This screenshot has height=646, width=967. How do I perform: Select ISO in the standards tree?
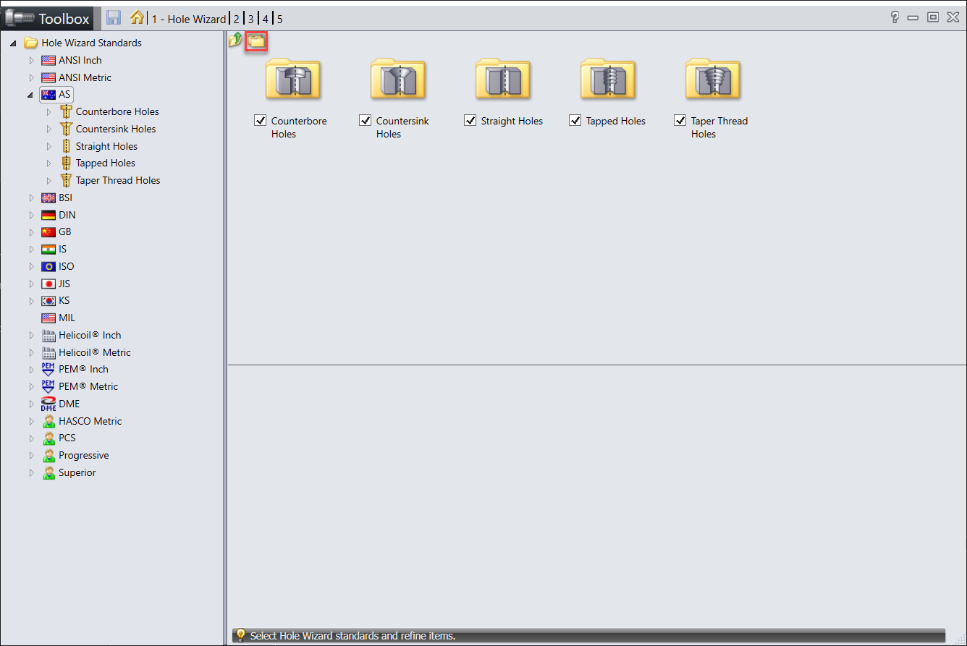pyautogui.click(x=66, y=266)
